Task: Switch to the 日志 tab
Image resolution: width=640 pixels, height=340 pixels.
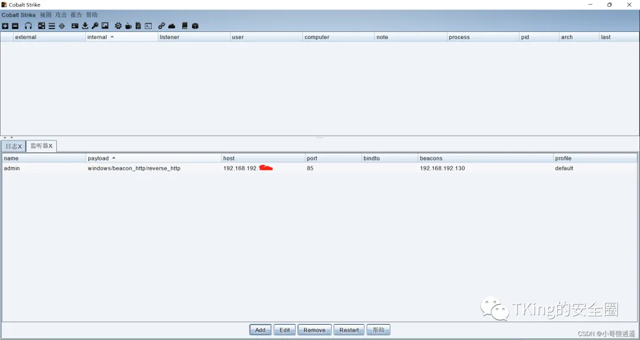Action: click(14, 146)
